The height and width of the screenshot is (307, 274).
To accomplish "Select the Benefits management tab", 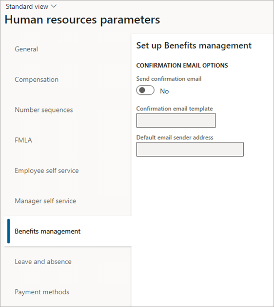I will [68, 231].
